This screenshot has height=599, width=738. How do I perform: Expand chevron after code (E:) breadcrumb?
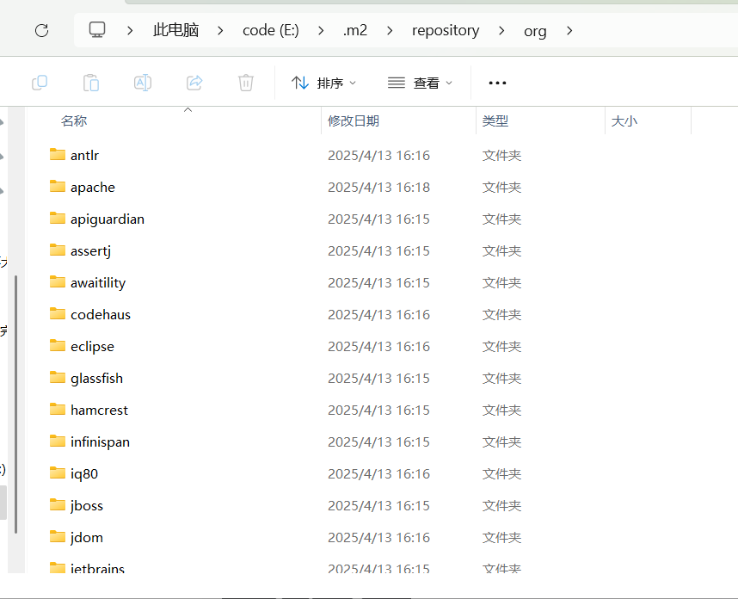pyautogui.click(x=321, y=31)
